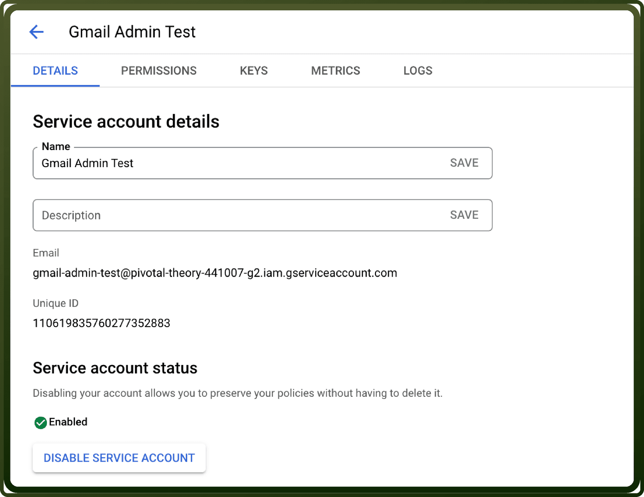Click the green Enabled checkmark icon
Screen dimensions: 644x497
[41, 423]
